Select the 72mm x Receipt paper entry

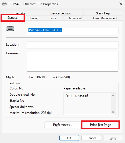pos(77,95)
